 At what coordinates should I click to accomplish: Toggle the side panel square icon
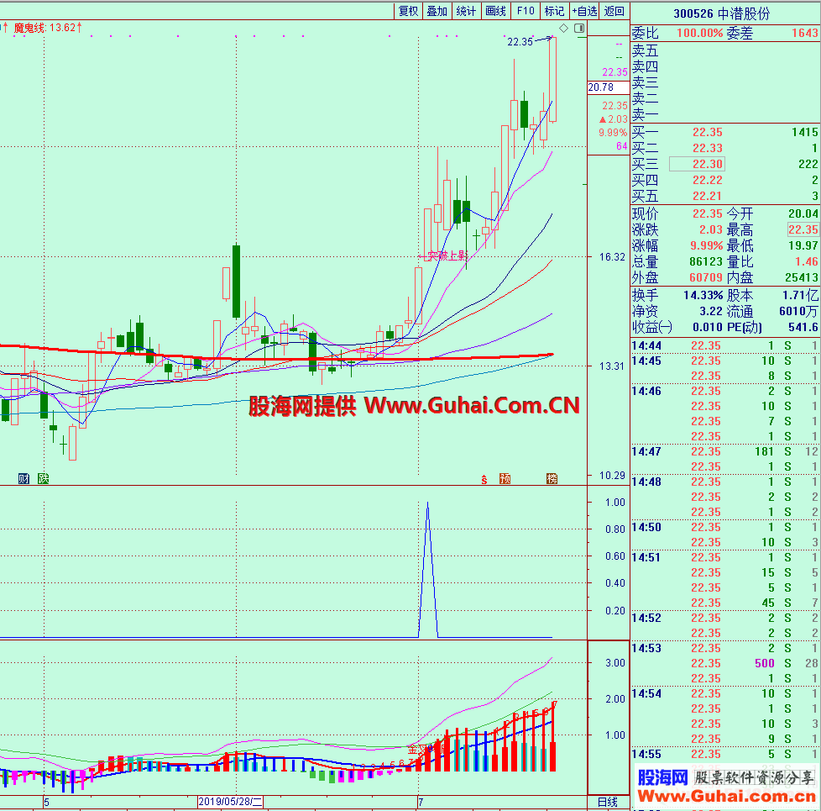click(579, 29)
